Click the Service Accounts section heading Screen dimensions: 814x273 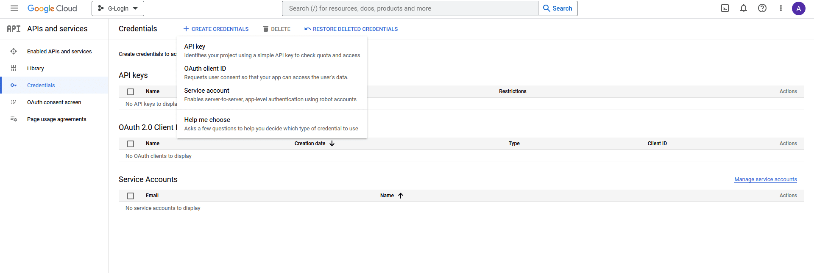tap(148, 179)
